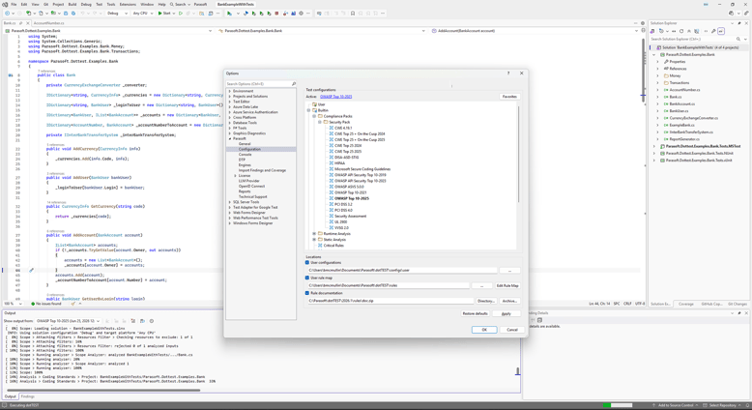This screenshot has width=752, height=410.
Task: Open the Debug configuration dropdown
Action: tap(117, 14)
